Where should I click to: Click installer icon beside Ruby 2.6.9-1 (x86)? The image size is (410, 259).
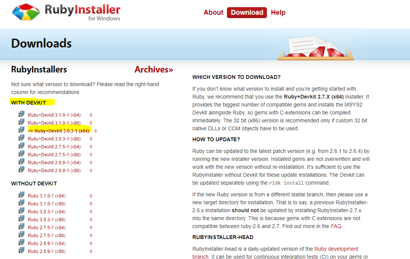coord(21,250)
